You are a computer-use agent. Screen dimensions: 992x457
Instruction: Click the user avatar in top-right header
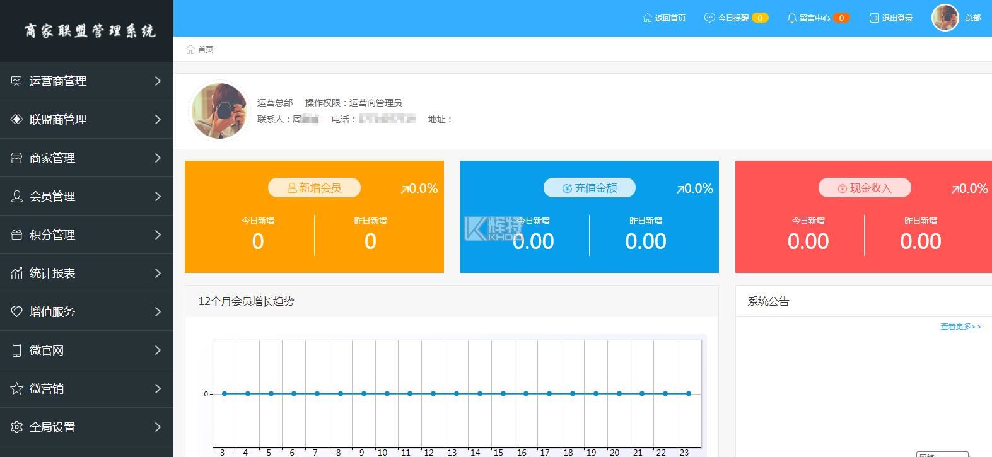pyautogui.click(x=945, y=18)
